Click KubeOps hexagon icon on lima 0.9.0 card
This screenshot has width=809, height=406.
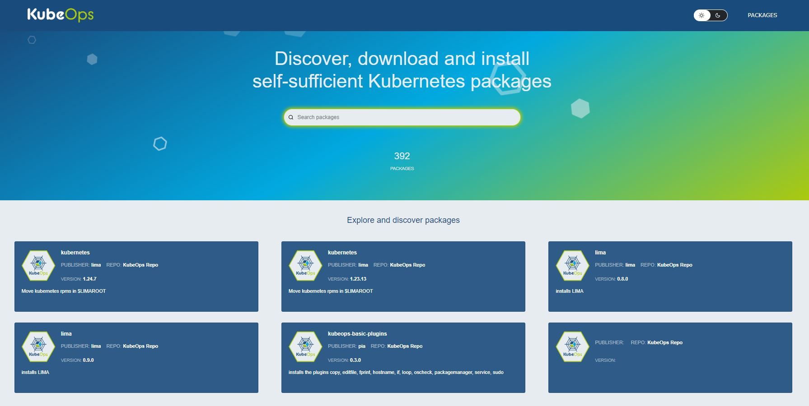[38, 347]
